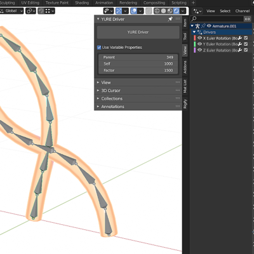Screen dimensions: 254x254
Task: Switch to Shading workspace
Action: click(x=82, y=3)
